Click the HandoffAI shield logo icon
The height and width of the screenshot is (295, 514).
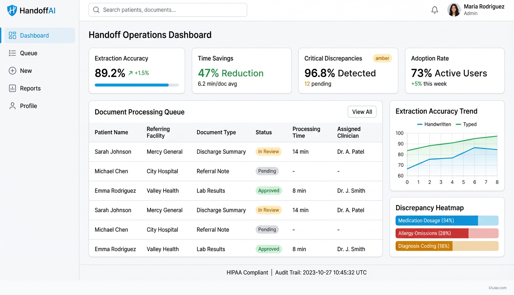click(12, 10)
